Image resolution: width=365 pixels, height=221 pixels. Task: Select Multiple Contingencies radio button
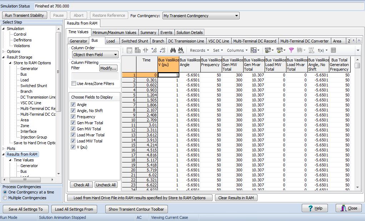tap(5, 198)
